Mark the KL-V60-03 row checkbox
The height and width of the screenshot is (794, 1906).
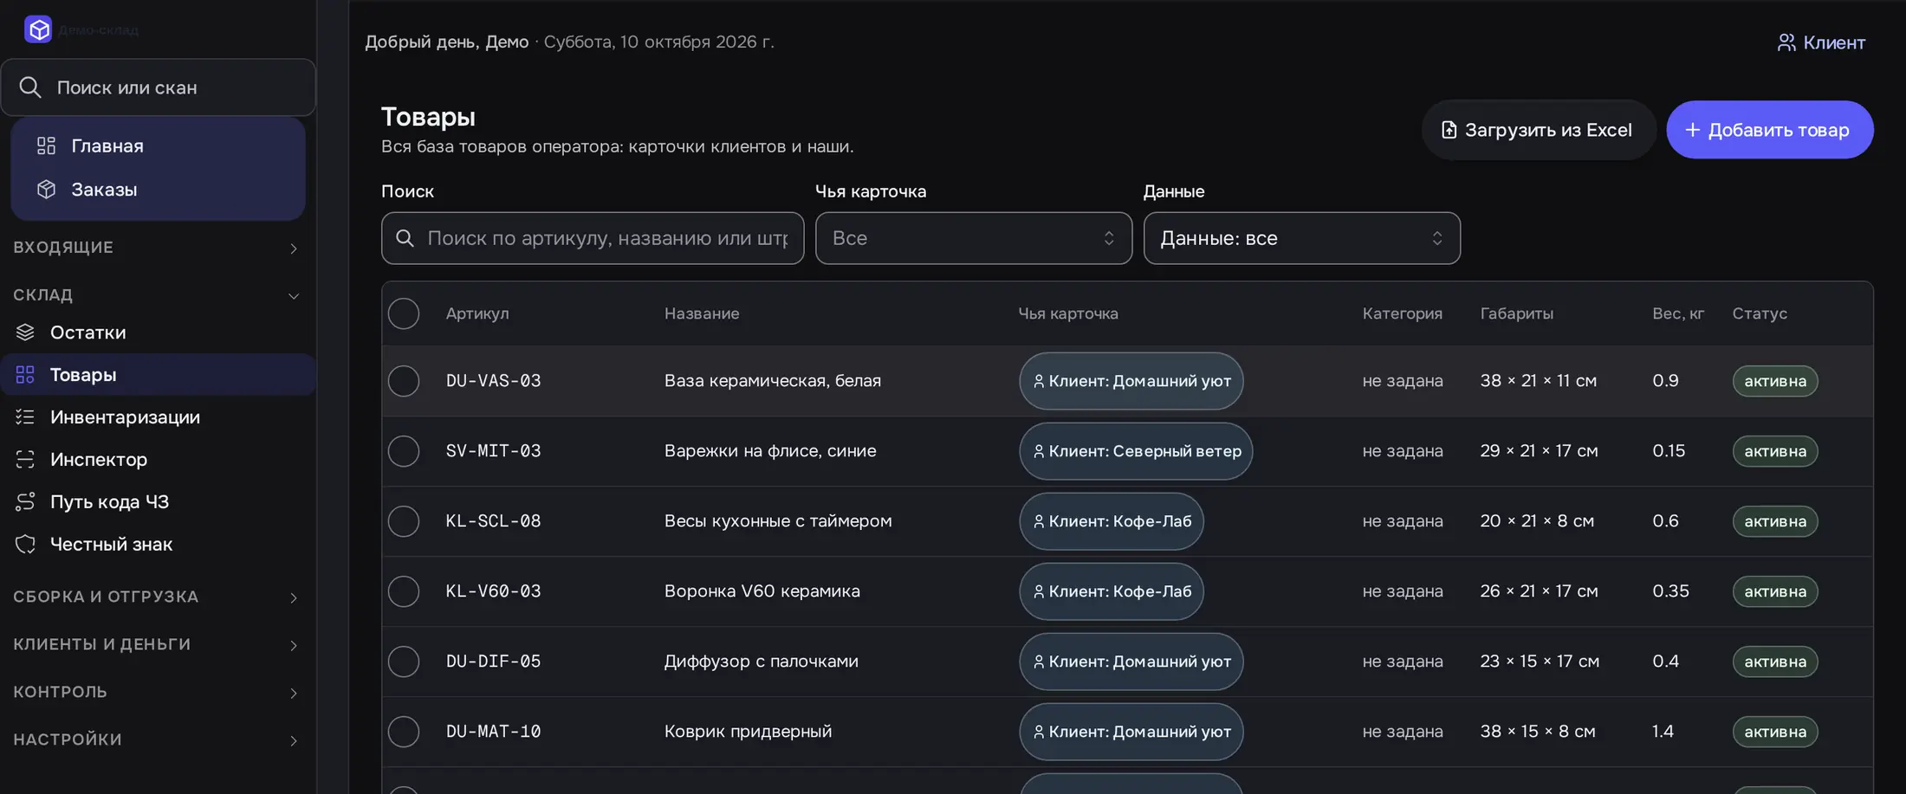404,591
